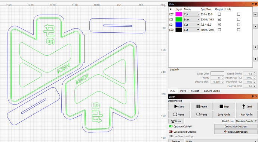
Task: Toggle Optimize Cut Path switch
Action: coord(171,126)
